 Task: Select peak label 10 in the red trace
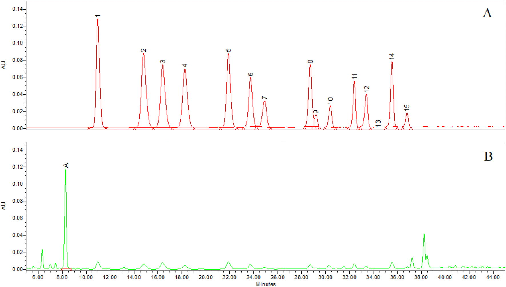tap(331, 101)
